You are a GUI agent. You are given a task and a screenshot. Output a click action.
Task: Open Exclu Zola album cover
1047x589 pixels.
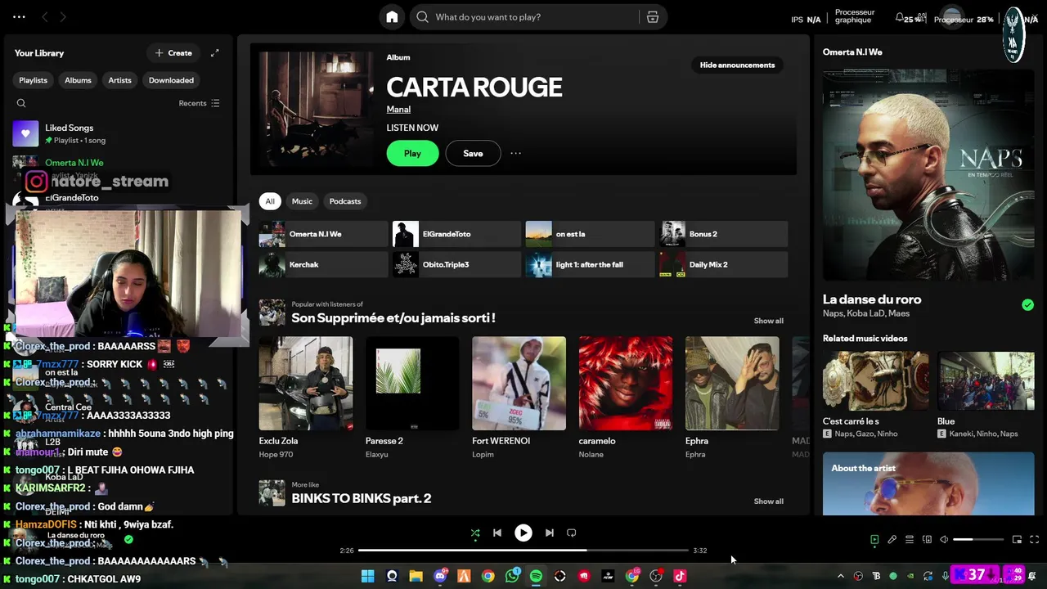(306, 384)
